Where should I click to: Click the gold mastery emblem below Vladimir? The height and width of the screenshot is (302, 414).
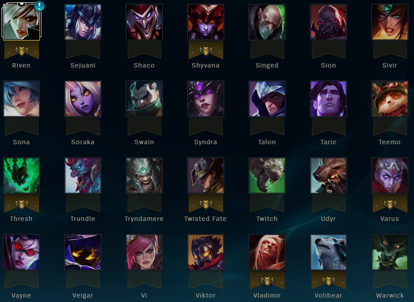267,281
